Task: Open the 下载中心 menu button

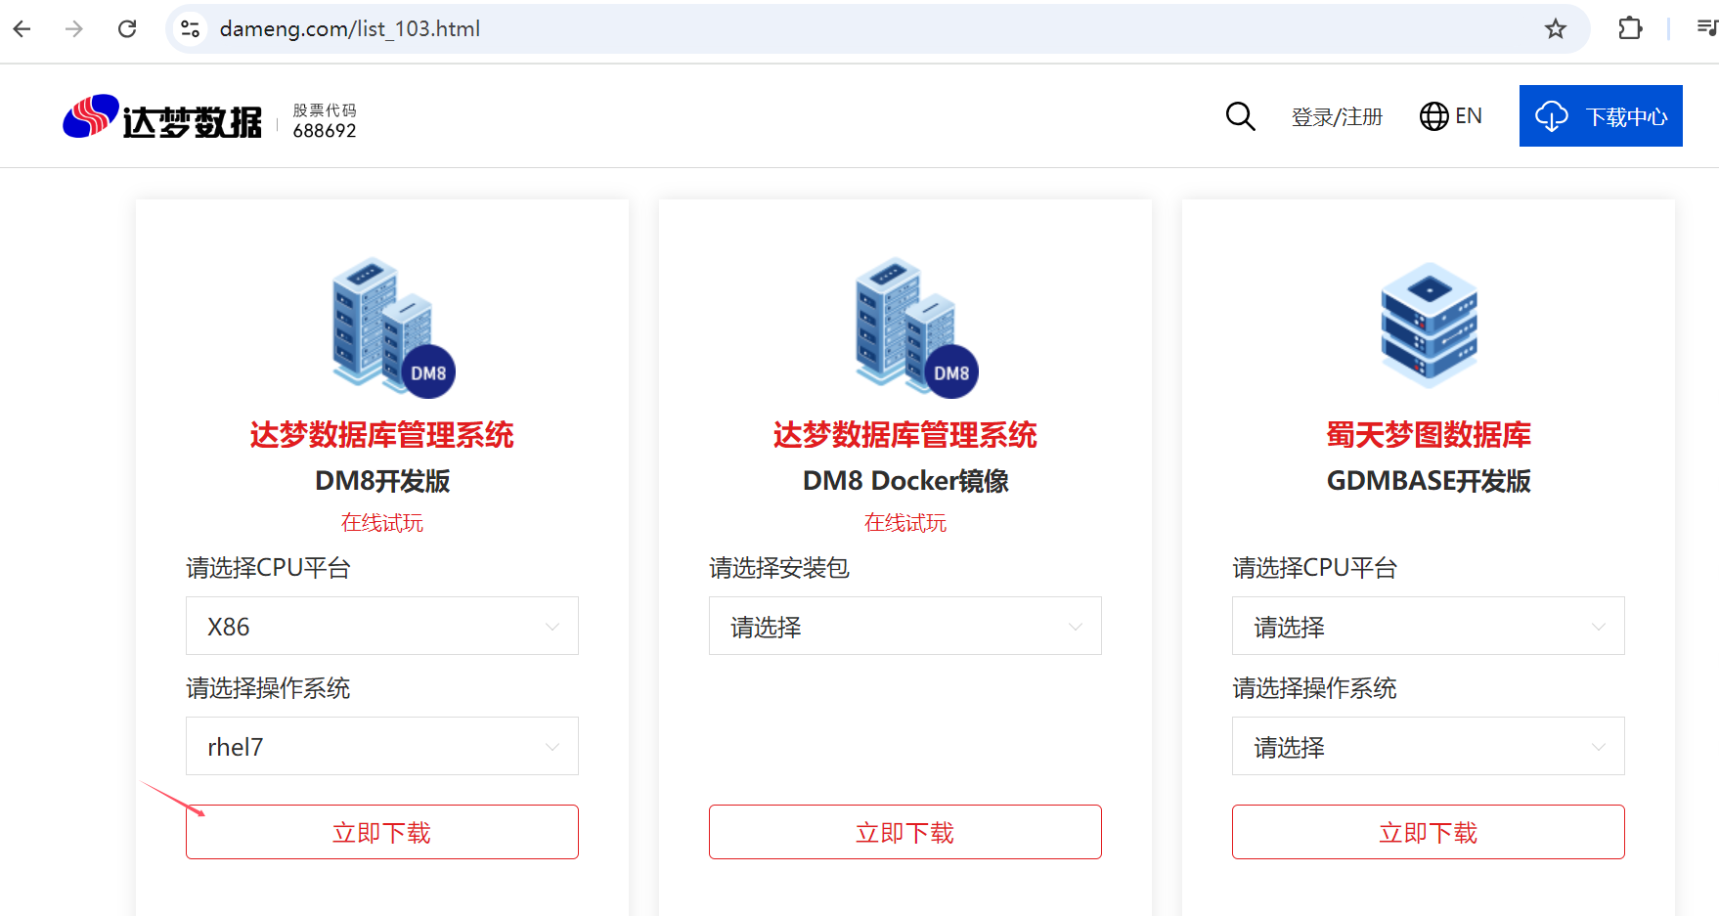Action: click(1601, 116)
